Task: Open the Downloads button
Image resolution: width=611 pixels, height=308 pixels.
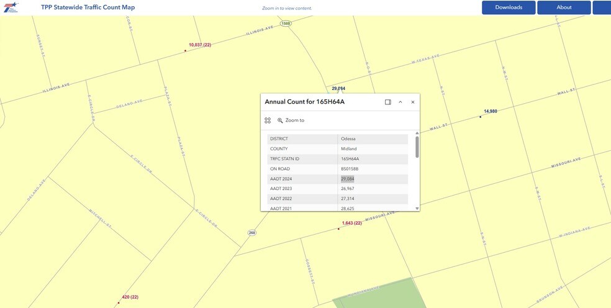Action: click(x=509, y=7)
